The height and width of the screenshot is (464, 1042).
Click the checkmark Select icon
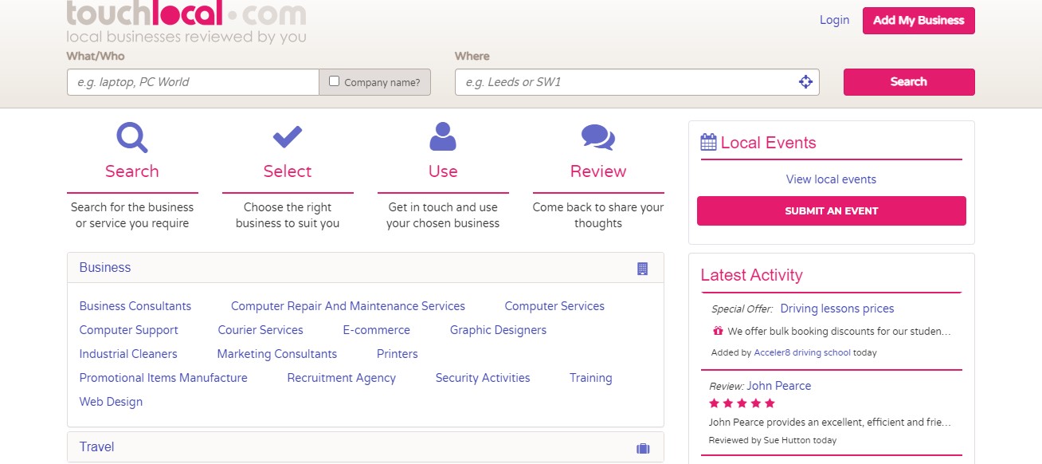(288, 137)
